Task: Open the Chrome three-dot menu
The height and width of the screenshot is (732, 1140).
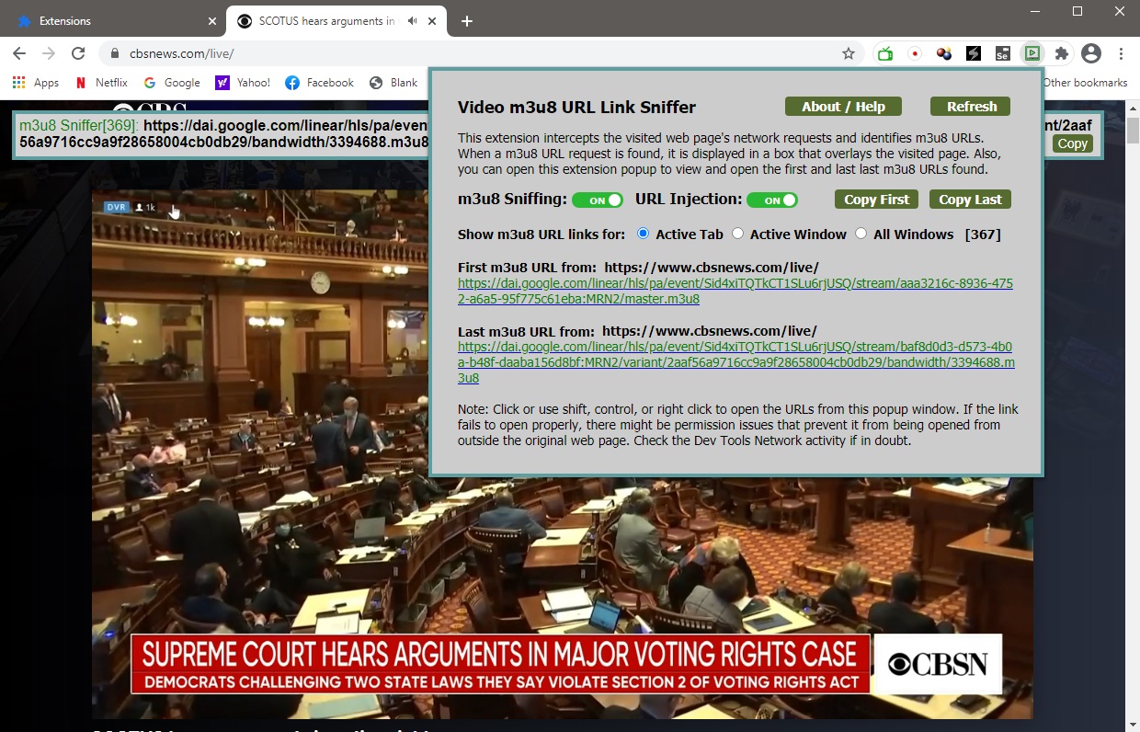Action: pyautogui.click(x=1121, y=53)
